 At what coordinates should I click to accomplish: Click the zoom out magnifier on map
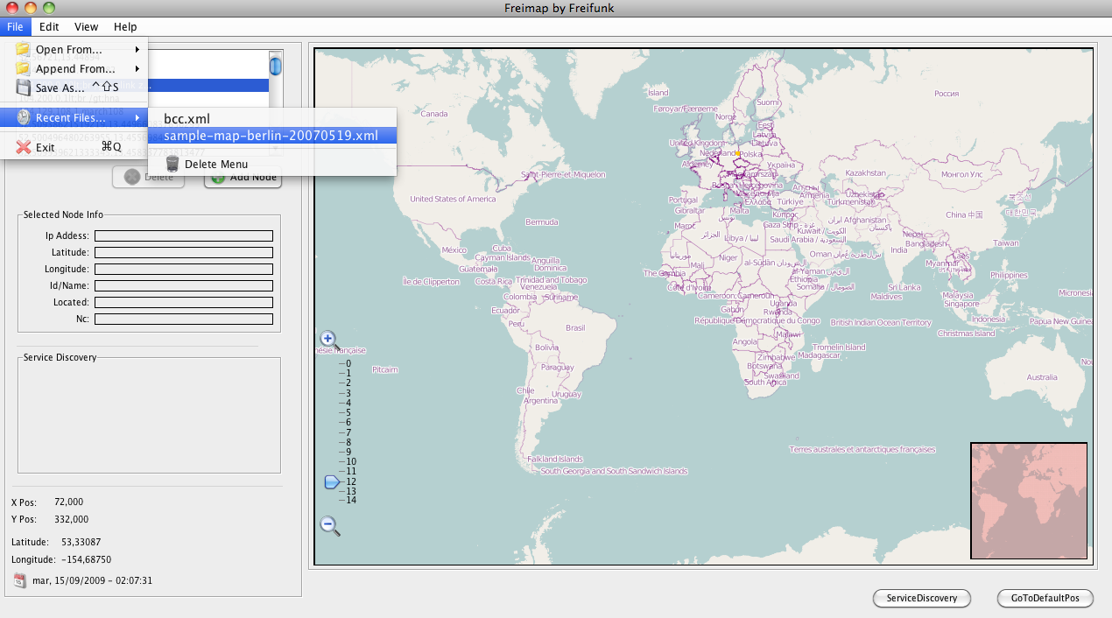[x=328, y=524]
